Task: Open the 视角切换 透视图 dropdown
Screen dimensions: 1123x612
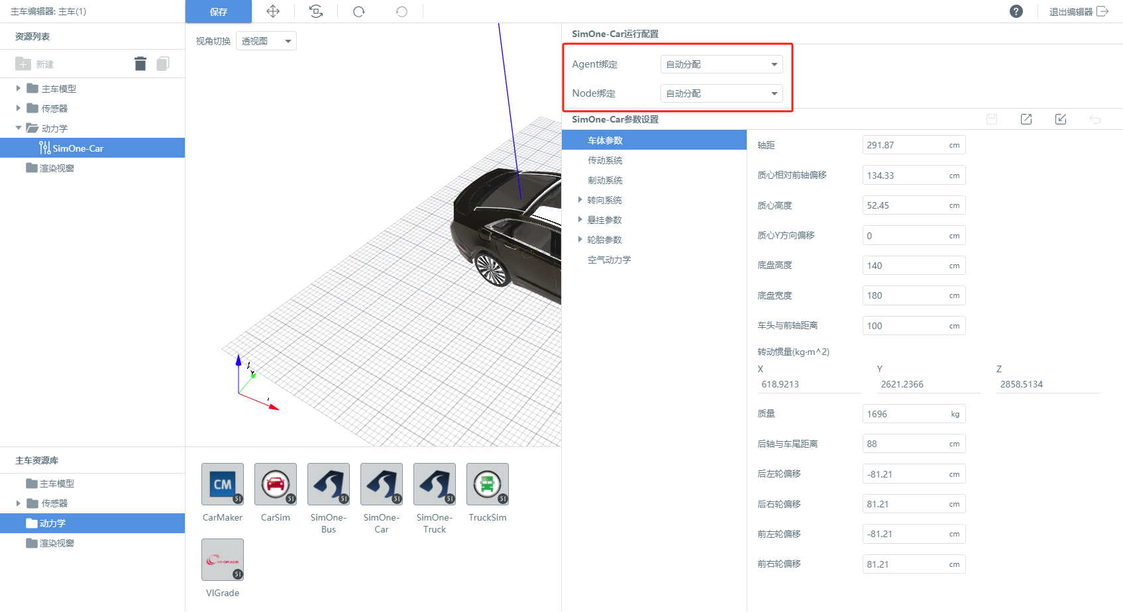Action: coord(266,41)
